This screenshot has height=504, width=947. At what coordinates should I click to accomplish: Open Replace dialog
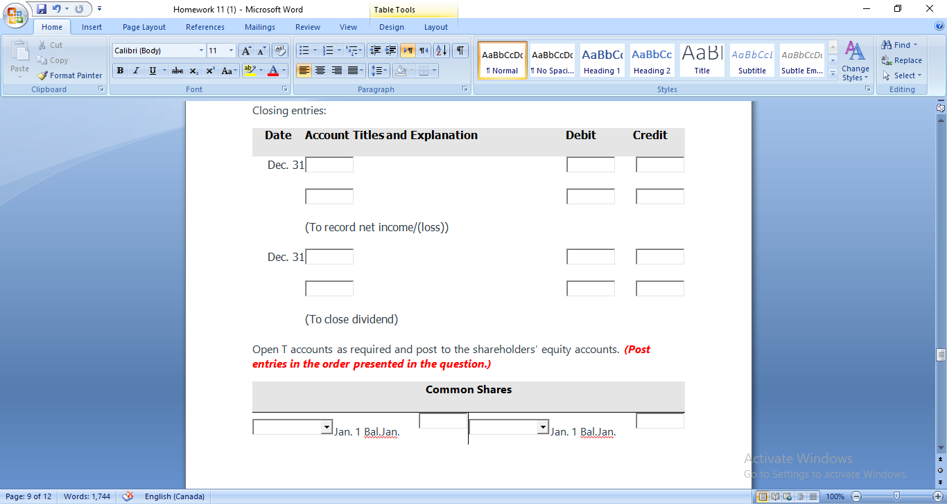(x=901, y=60)
